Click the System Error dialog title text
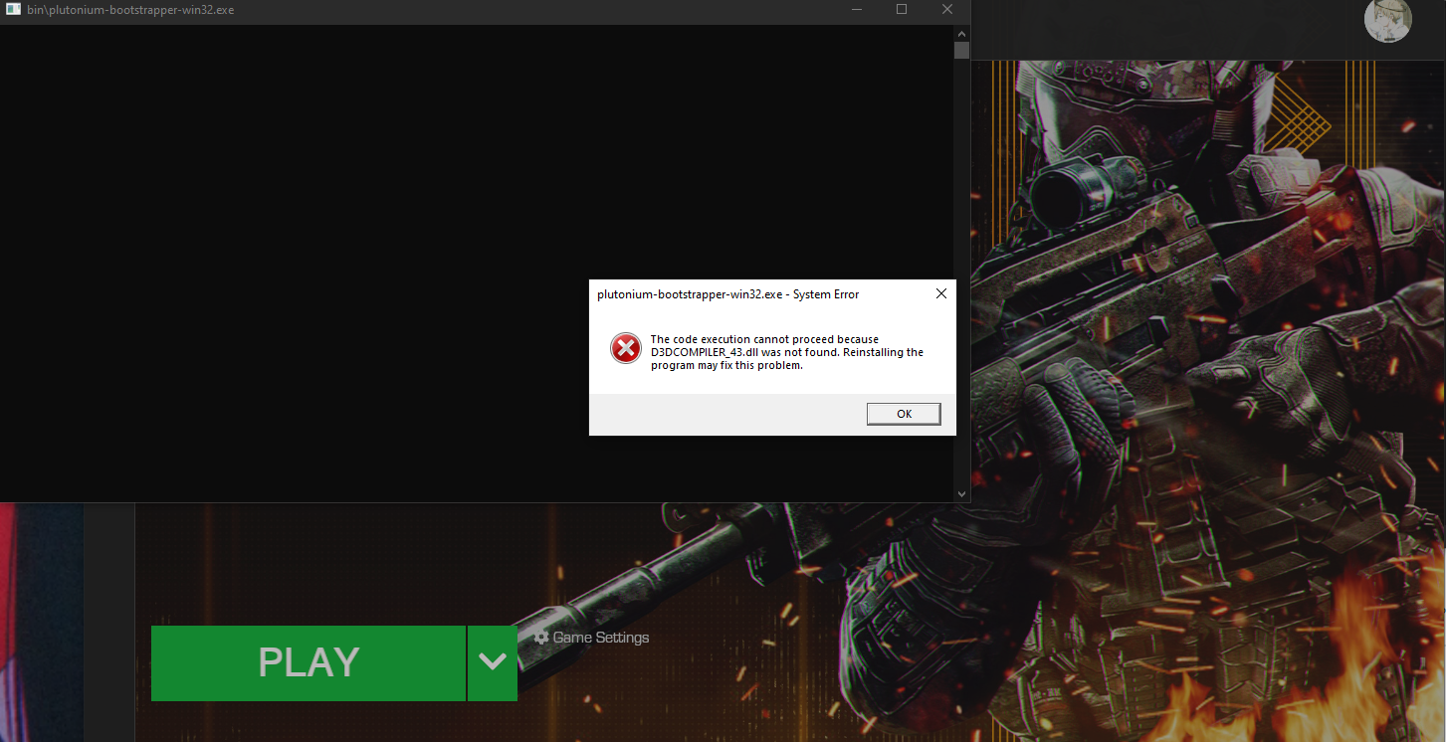This screenshot has width=1446, height=742. click(x=727, y=294)
